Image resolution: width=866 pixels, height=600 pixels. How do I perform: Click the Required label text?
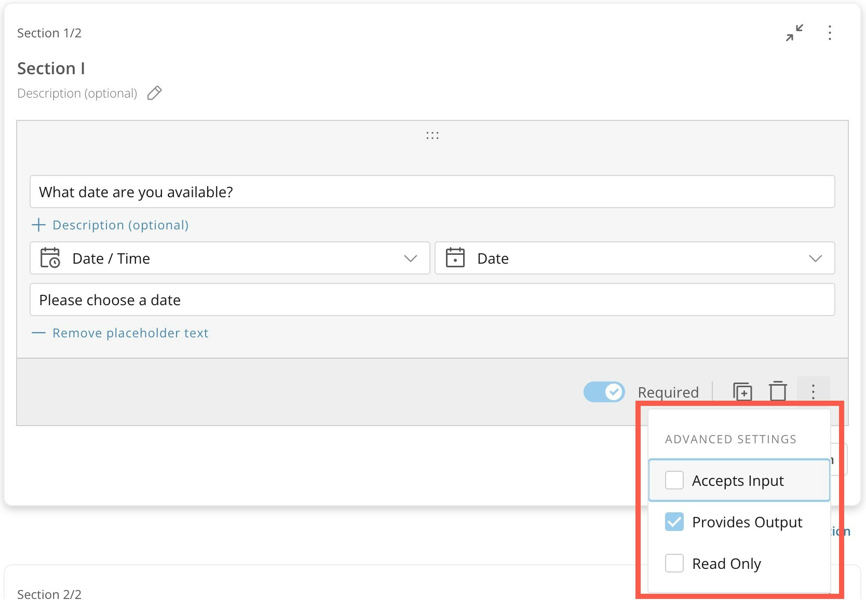(x=668, y=392)
